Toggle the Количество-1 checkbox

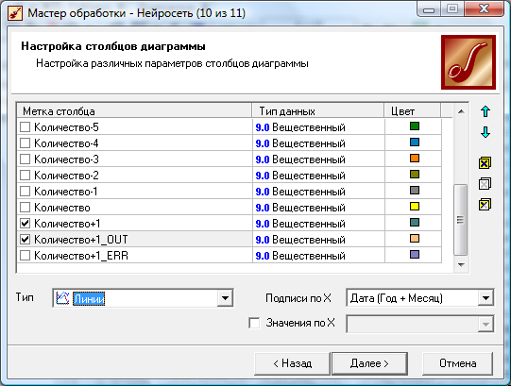point(26,192)
